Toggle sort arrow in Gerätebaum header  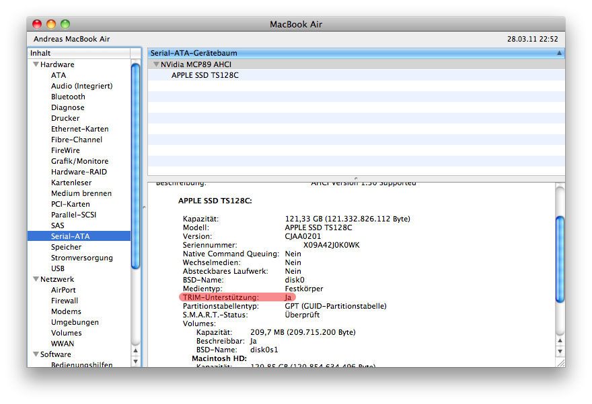point(559,53)
